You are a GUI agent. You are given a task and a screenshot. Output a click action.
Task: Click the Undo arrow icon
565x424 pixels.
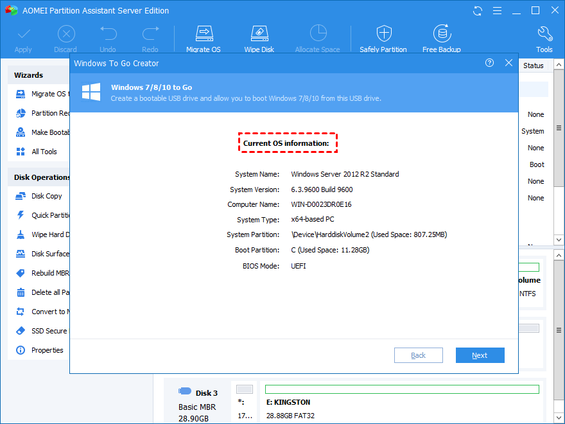tap(108, 33)
